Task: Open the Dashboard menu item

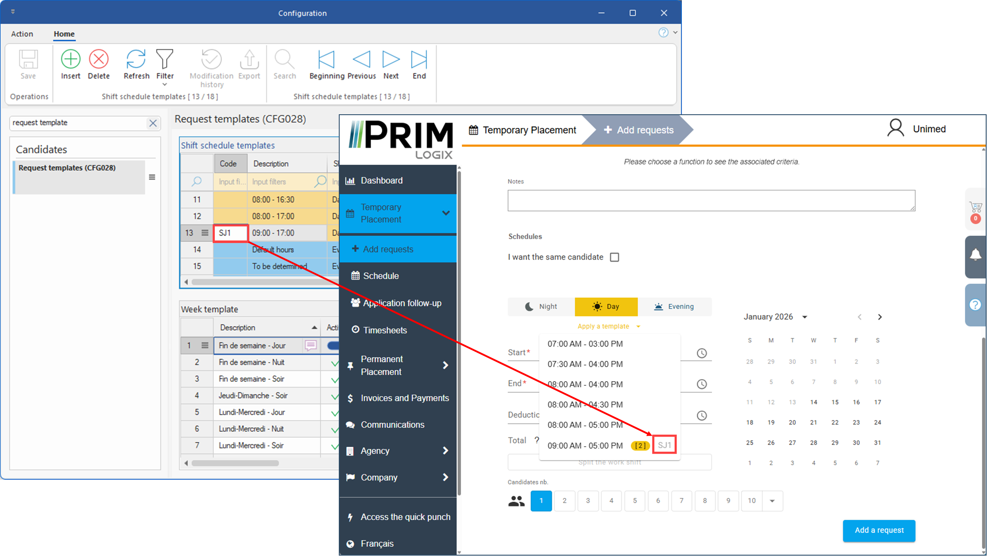Action: click(381, 180)
